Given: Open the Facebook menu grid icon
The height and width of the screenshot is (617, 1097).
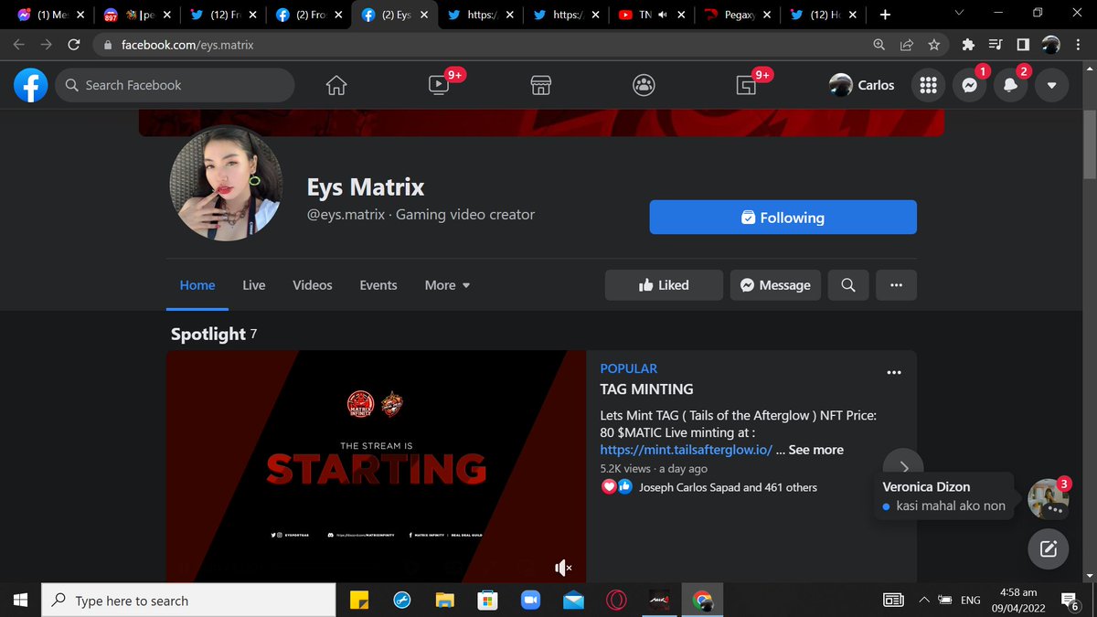Looking at the screenshot, I should 928,85.
